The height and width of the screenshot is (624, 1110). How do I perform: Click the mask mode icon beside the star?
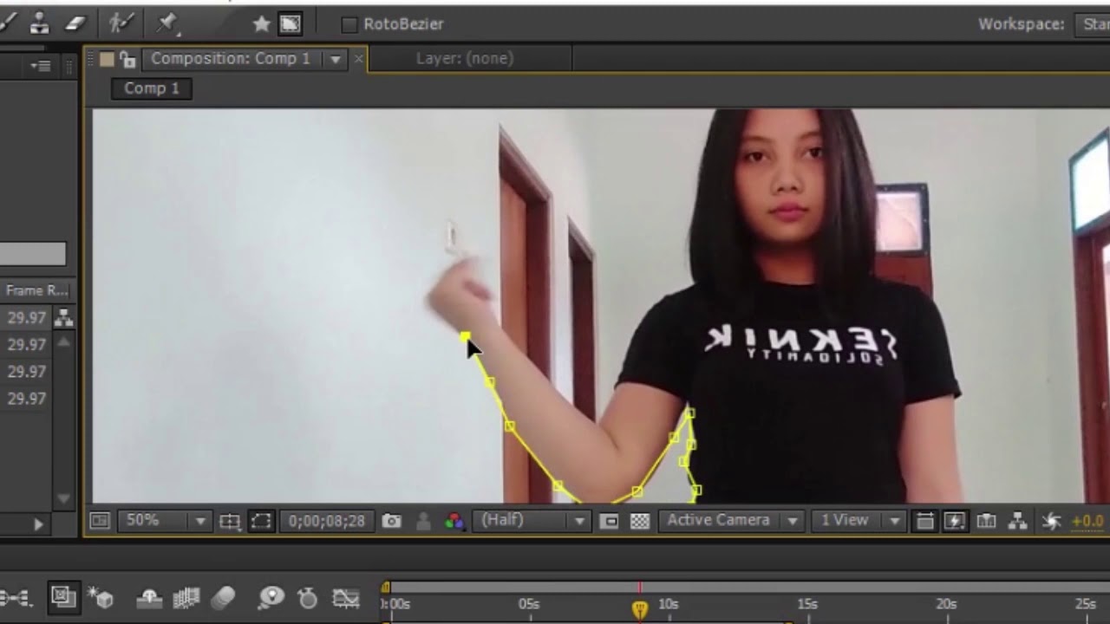pos(290,24)
